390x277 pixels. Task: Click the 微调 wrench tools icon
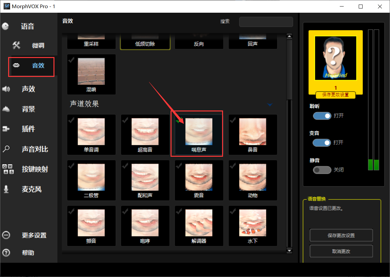click(x=16, y=45)
